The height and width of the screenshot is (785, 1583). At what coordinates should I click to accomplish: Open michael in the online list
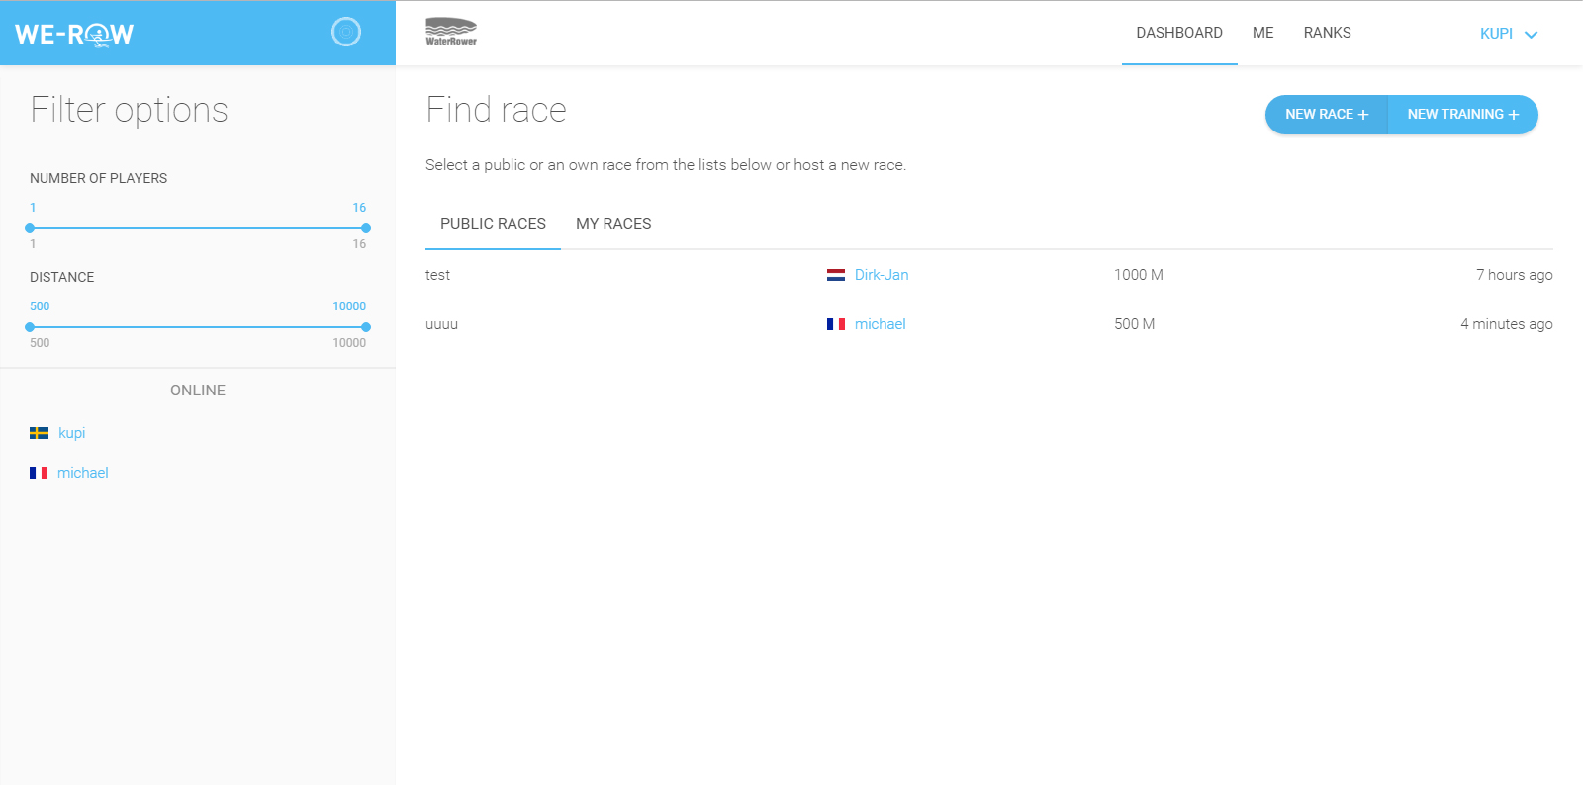[x=83, y=473]
